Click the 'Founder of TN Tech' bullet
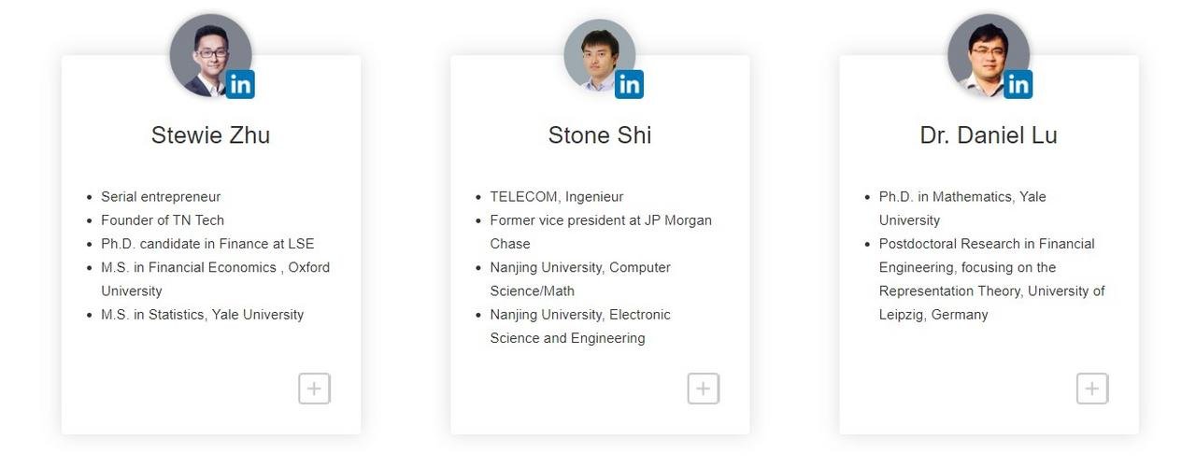This screenshot has width=1196, height=467. coord(163,220)
